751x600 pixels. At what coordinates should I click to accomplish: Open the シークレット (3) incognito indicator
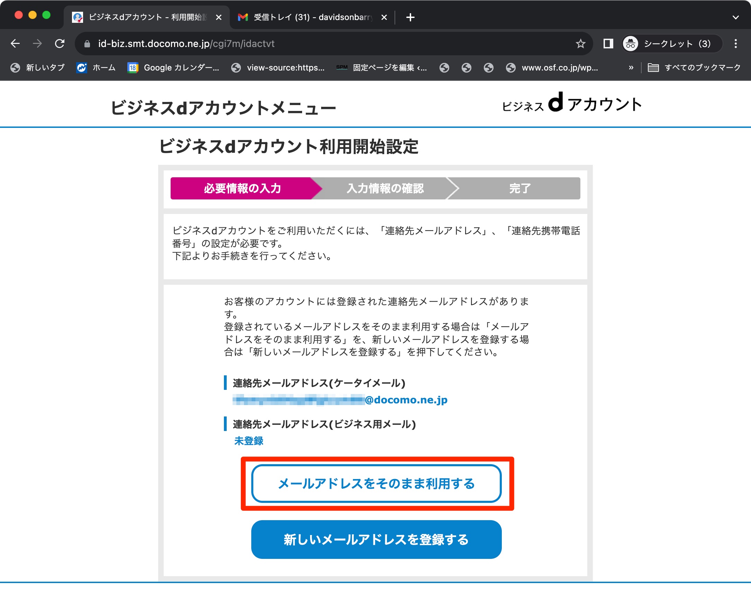672,44
